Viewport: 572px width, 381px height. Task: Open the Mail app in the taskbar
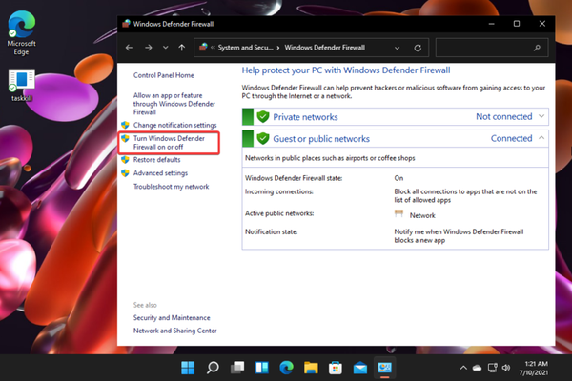click(359, 367)
